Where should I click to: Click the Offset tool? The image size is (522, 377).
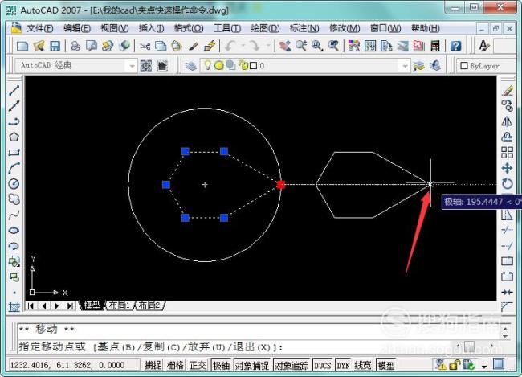point(508,137)
